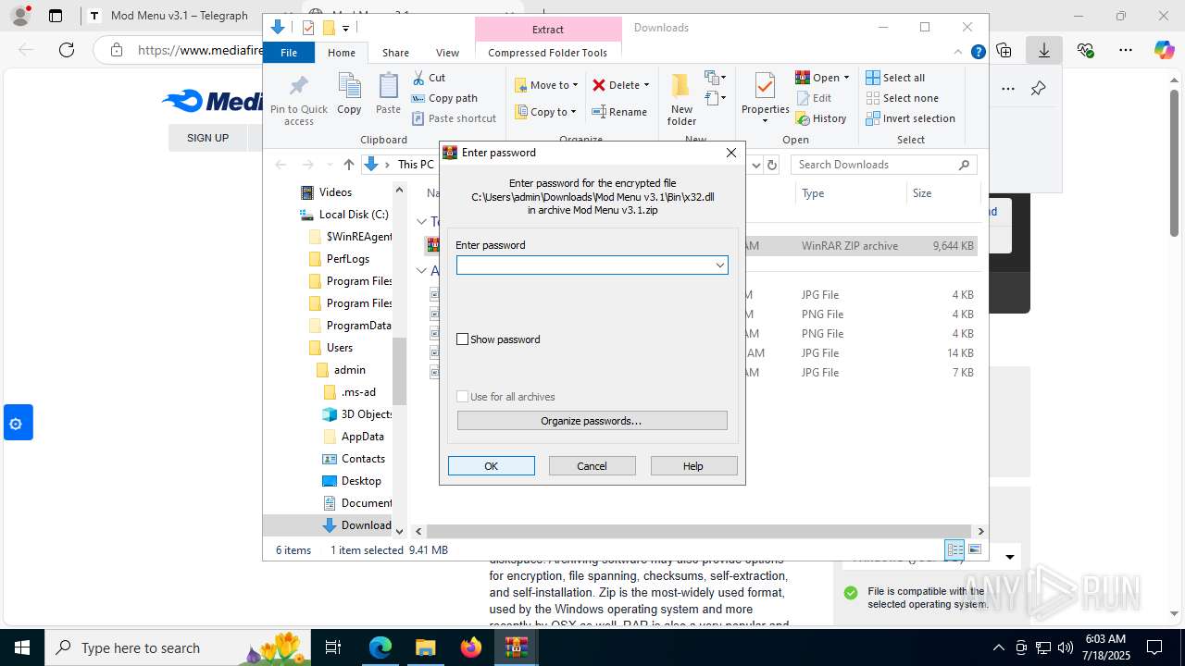Click the Search Downloads box
The height and width of the screenshot is (666, 1185).
(x=883, y=165)
